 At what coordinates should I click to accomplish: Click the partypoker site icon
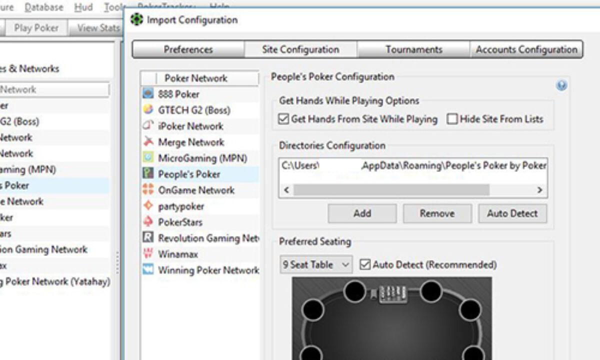[148, 206]
